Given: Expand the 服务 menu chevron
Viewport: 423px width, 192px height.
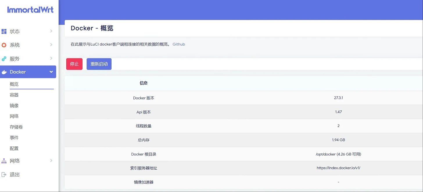Looking at the screenshot, I should point(51,58).
